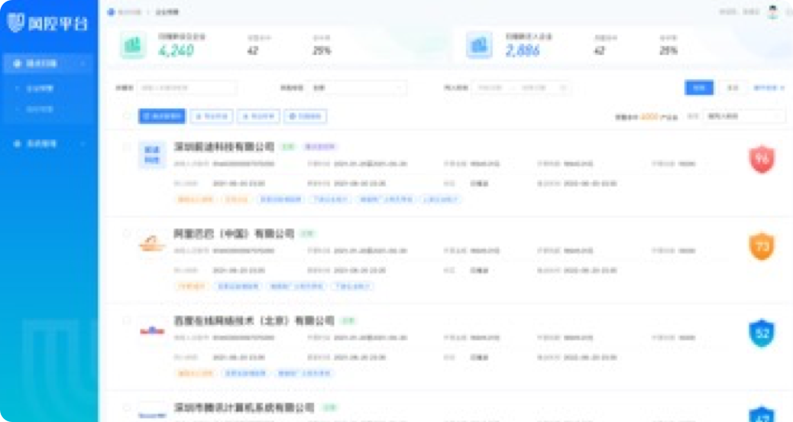Image resolution: width=793 pixels, height=422 pixels.
Task: Select the first sidebar submenu item
Action: coord(40,88)
